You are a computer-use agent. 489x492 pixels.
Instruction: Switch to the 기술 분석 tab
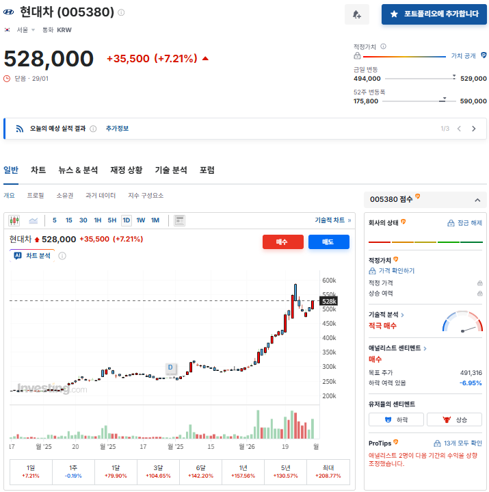171,170
